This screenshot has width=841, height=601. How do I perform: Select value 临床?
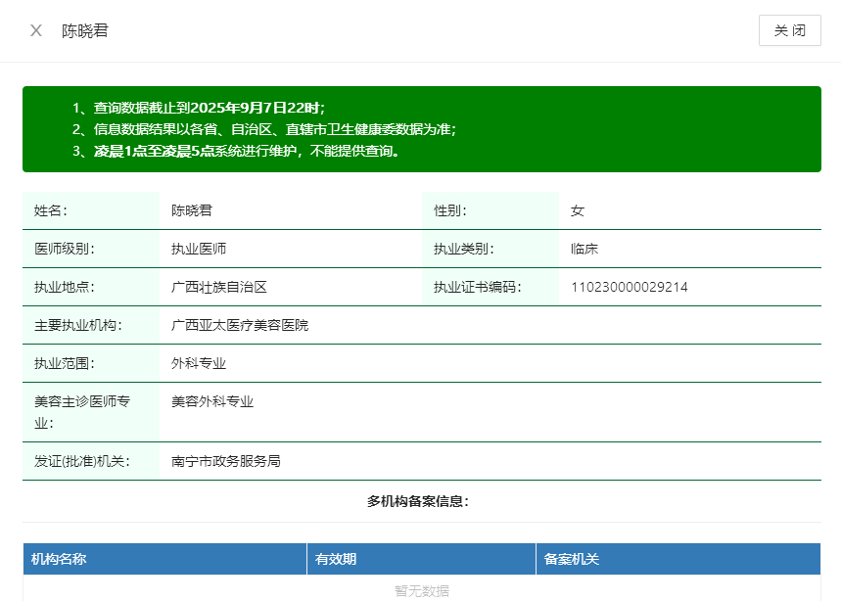(584, 249)
